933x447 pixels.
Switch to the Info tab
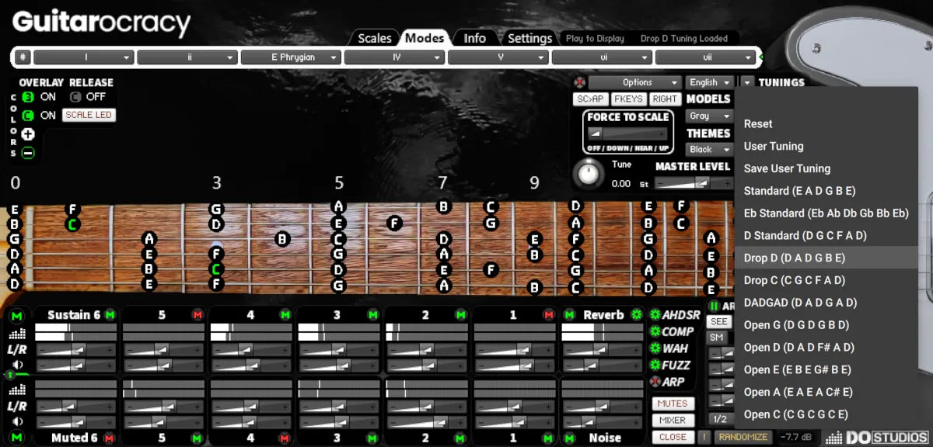[x=474, y=38]
